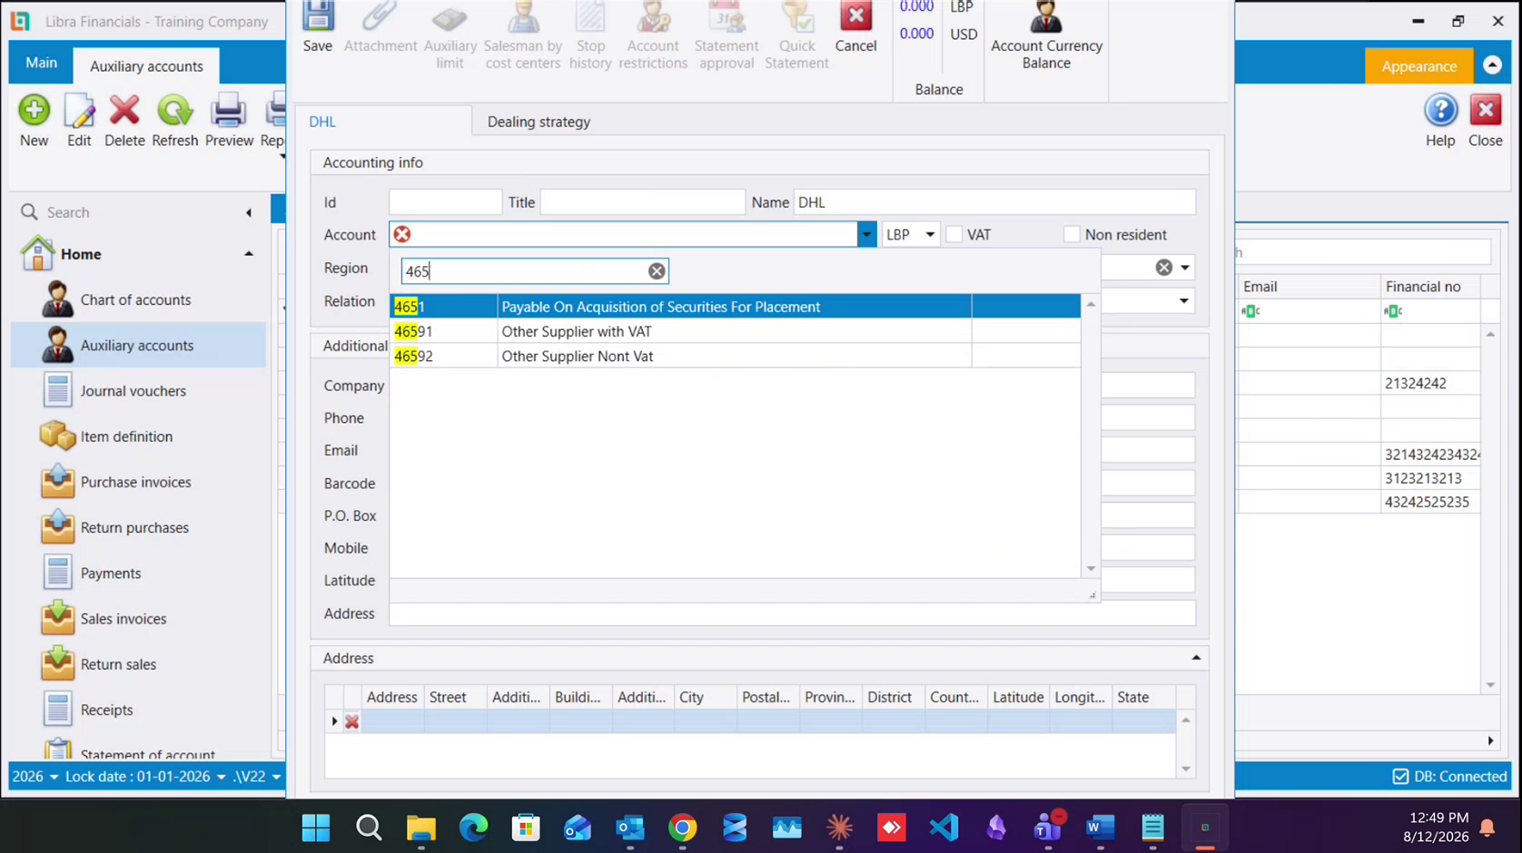Click the Edit icon in Auxiliary accounts
1522x853 pixels.
click(x=79, y=121)
